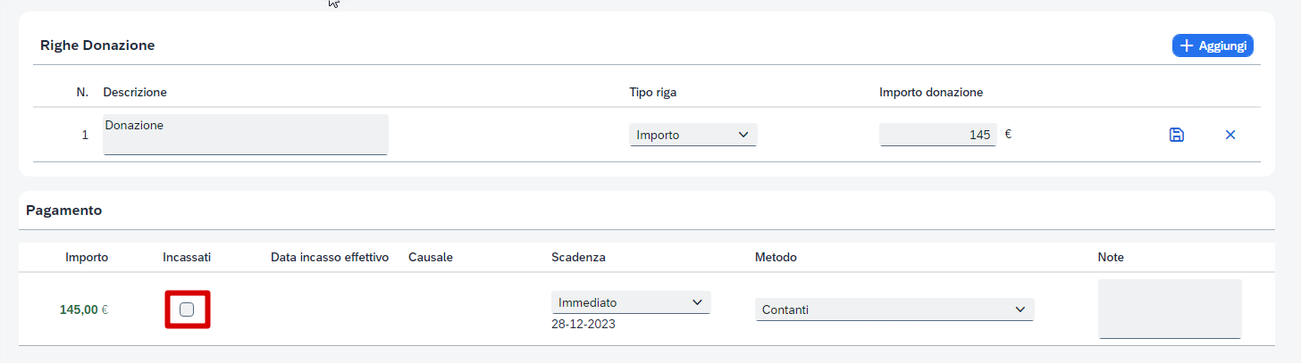Click the Causale column header
This screenshot has width=1301, height=363.
pos(431,257)
